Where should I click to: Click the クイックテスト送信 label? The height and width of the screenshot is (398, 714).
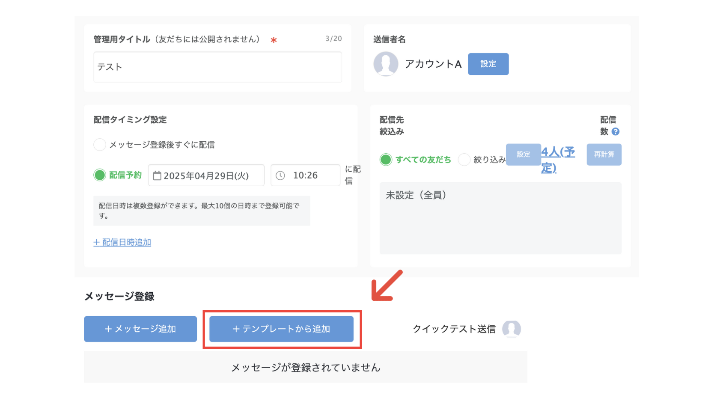454,329
